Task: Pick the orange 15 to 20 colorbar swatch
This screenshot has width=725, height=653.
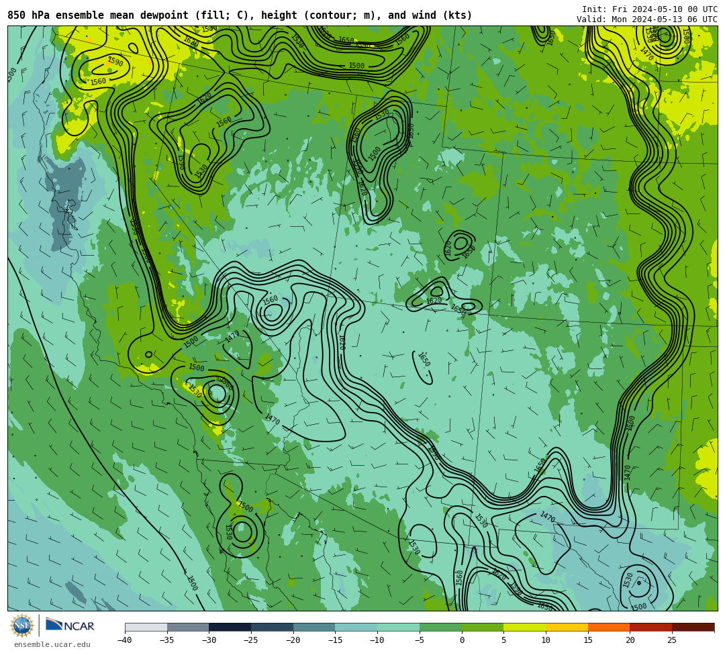Action: (609, 627)
